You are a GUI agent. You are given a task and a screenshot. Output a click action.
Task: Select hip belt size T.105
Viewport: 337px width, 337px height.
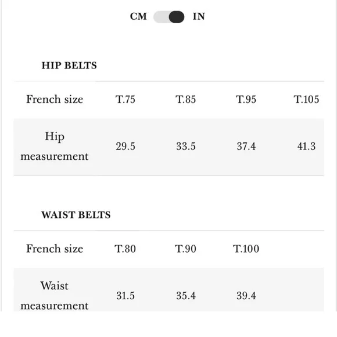(x=306, y=99)
